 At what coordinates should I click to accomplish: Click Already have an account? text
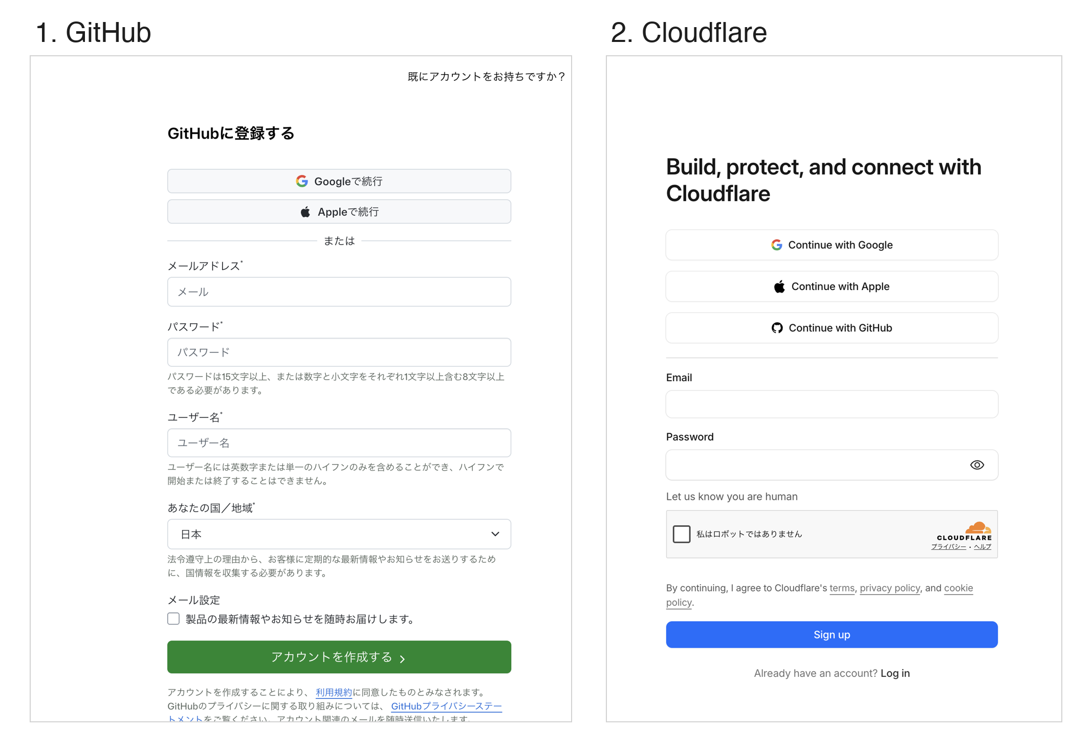click(816, 673)
